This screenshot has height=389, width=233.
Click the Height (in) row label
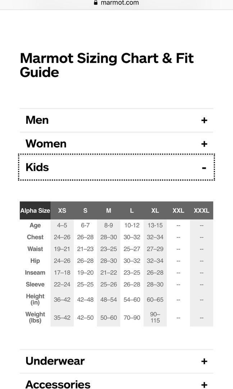pos(35,299)
